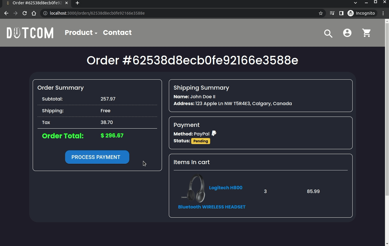Click the browser reload icon
Screen dimensions: 389x246
click(24, 13)
